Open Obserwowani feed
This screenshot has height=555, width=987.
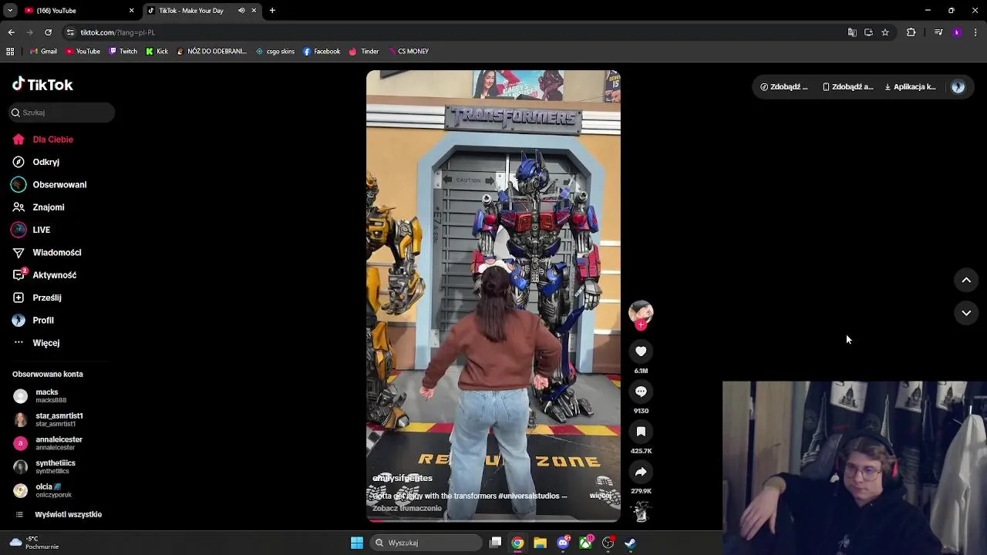[49, 185]
